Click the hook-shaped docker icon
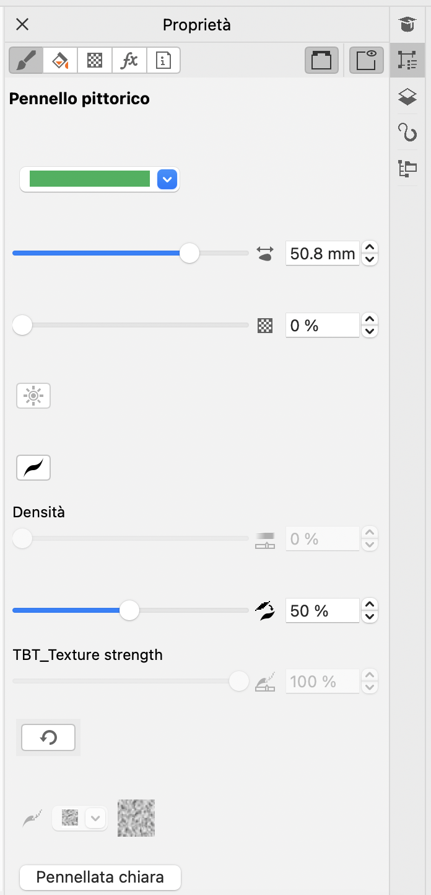This screenshot has width=431, height=895. coord(407,132)
